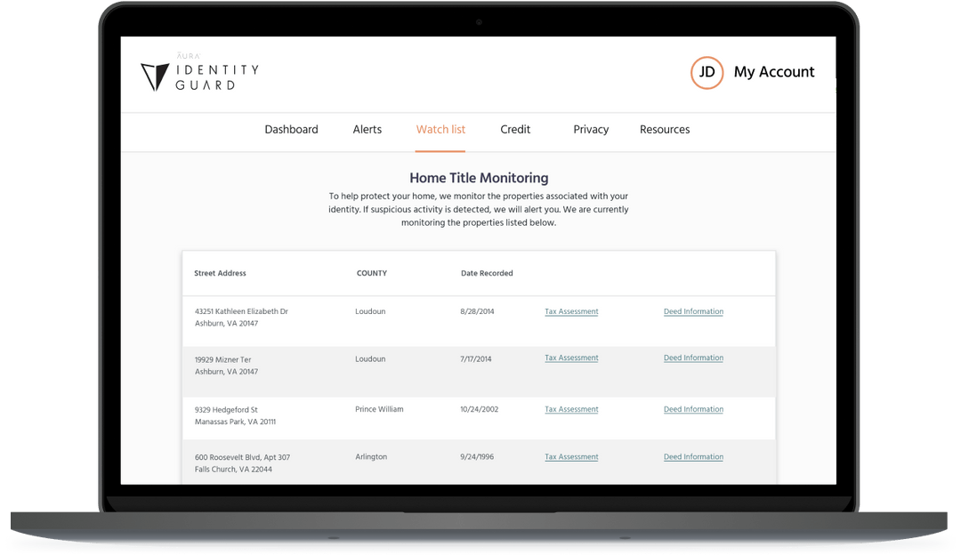
Task: Open My Account
Action: (x=773, y=72)
